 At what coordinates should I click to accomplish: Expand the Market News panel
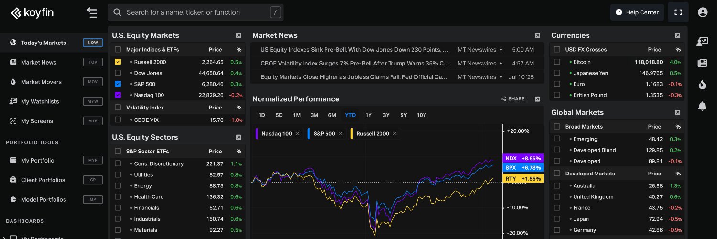537,35
